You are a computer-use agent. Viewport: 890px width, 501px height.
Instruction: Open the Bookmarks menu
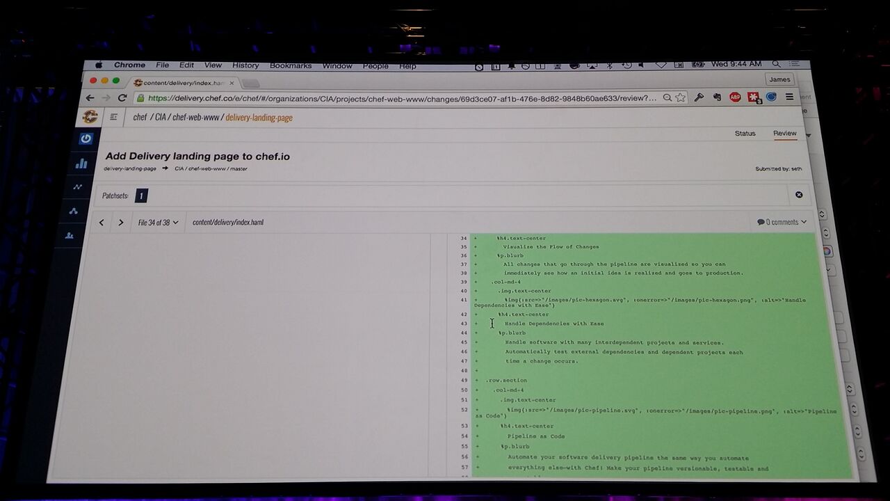pyautogui.click(x=291, y=65)
